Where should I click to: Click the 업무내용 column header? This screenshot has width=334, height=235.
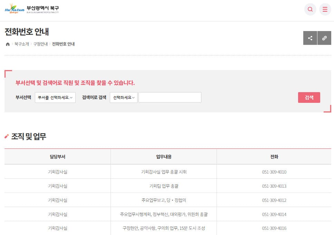pos(163,157)
